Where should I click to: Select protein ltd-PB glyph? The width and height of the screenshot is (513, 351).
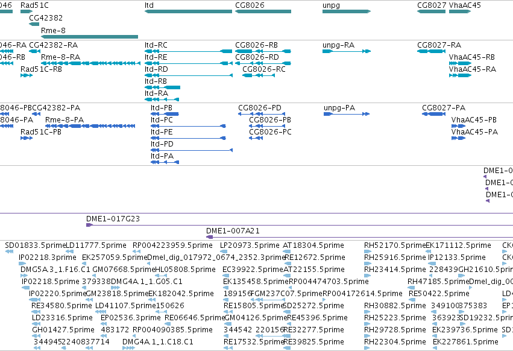[165, 114]
